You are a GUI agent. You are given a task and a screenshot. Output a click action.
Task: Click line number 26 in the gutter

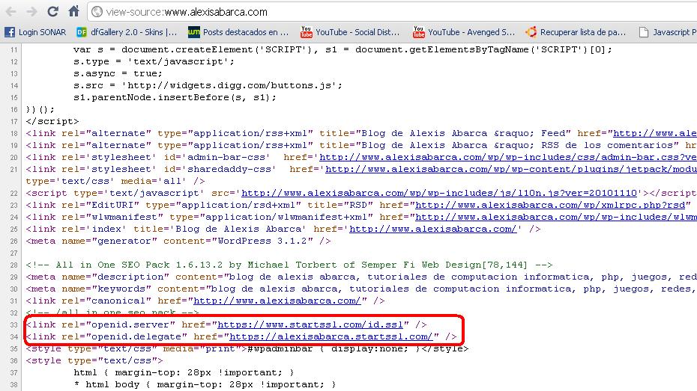(13, 241)
